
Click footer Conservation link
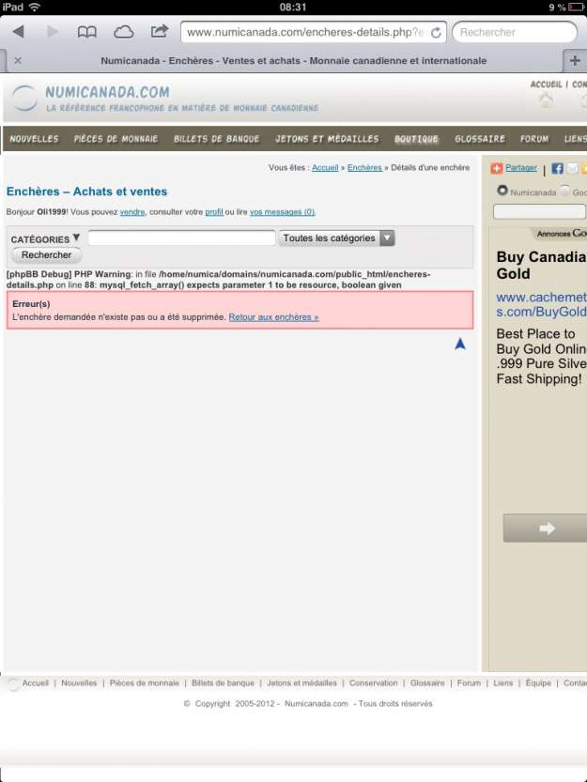(x=374, y=682)
